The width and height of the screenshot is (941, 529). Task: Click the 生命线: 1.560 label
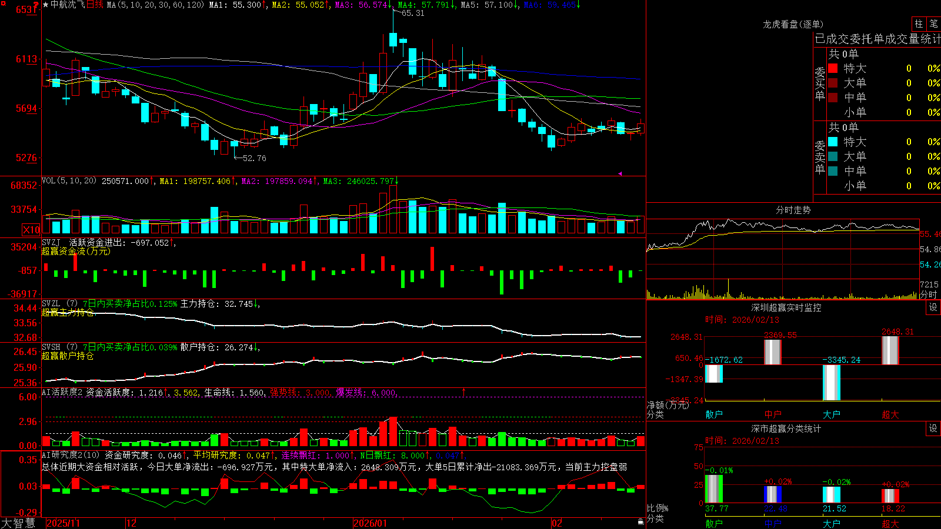tap(235, 392)
